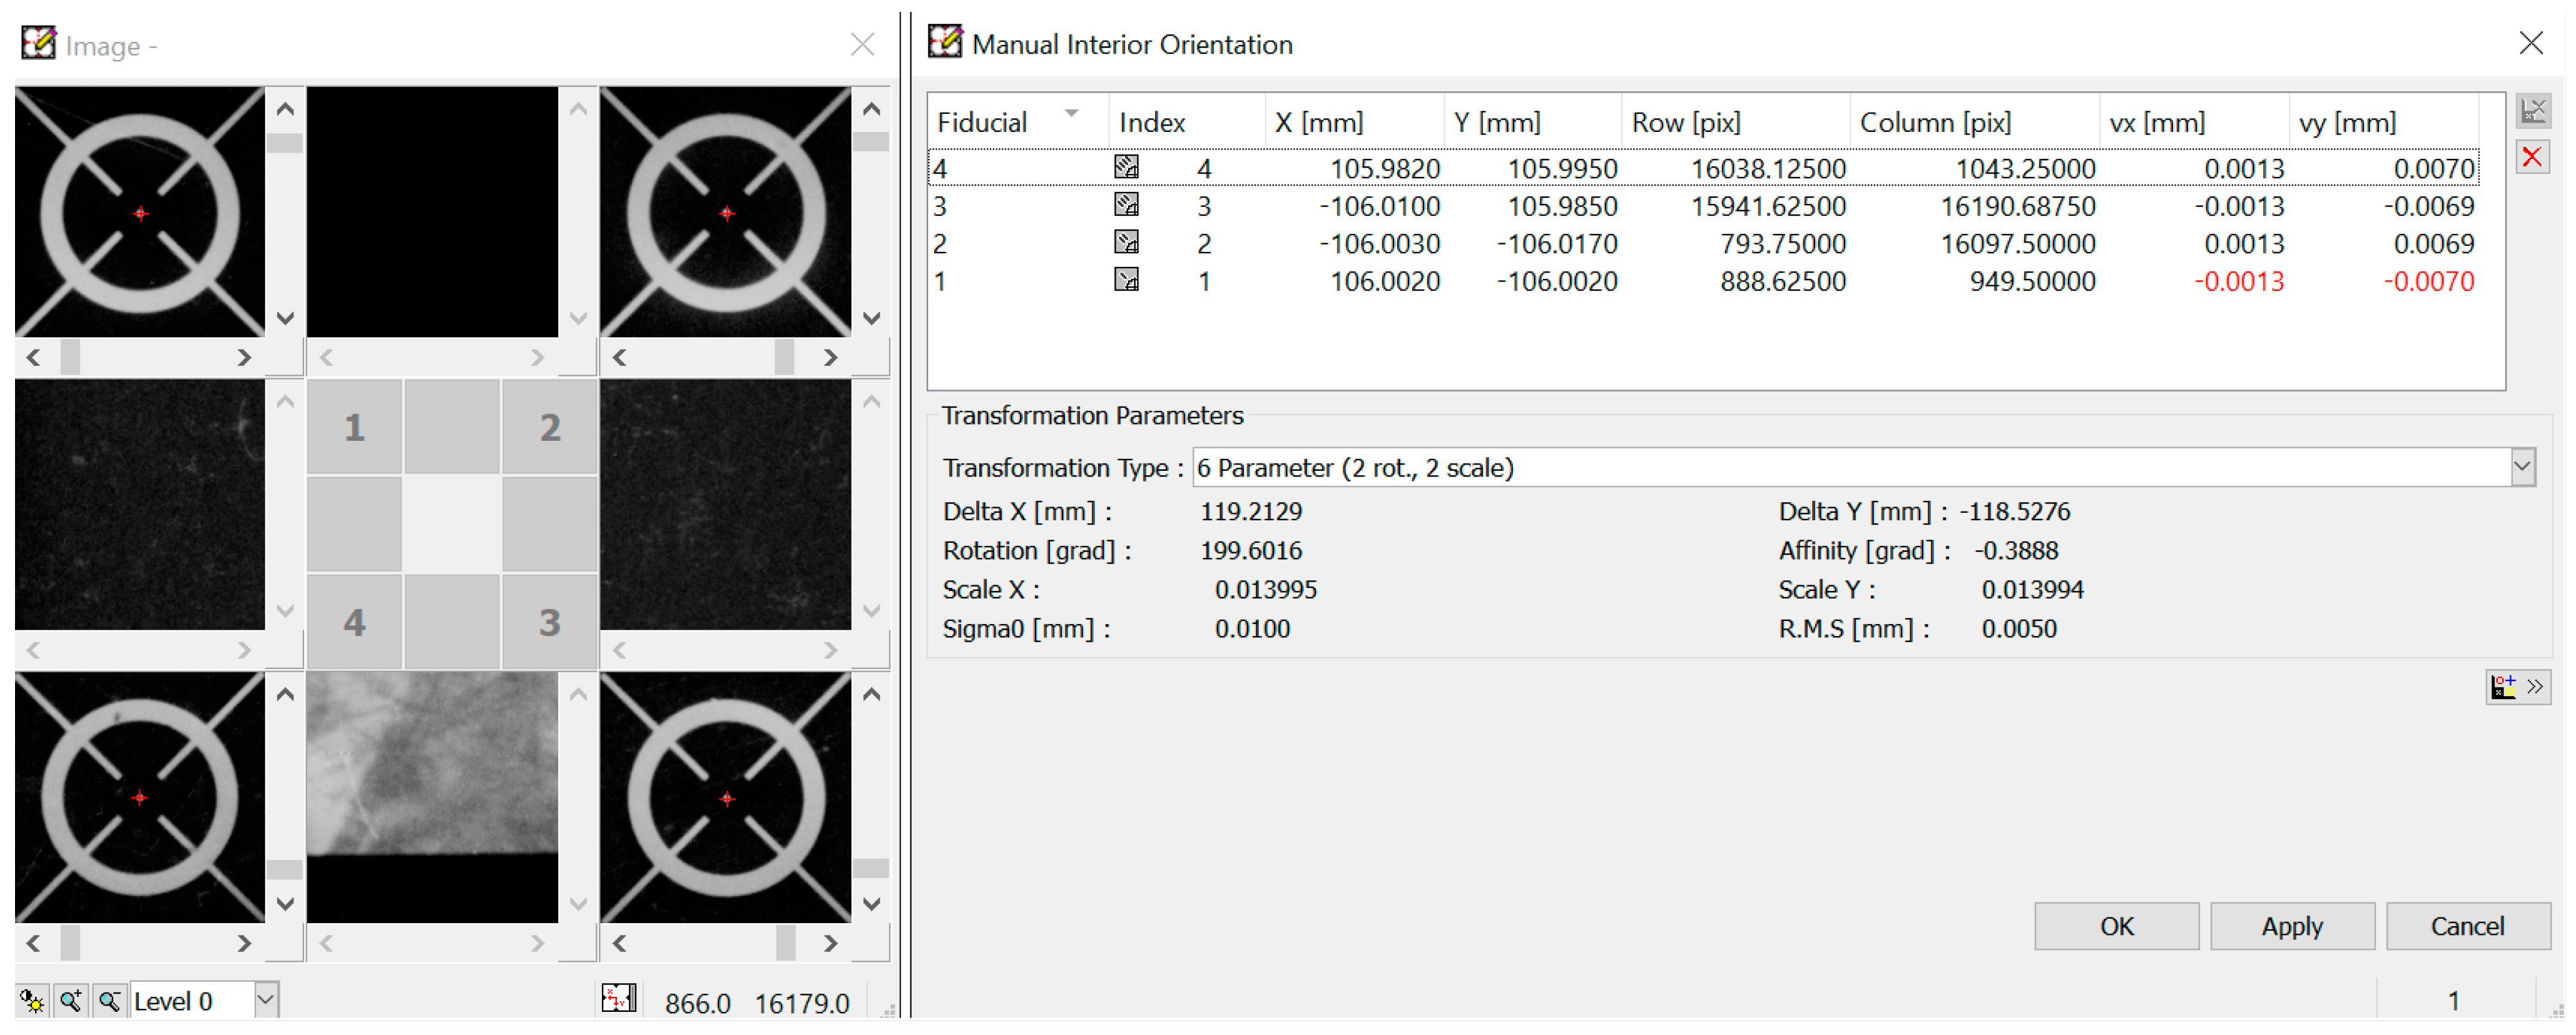Screen dimensions: 2576x1035
Task: Select the bottom-middle cell of the layout grid
Action: tap(452, 622)
